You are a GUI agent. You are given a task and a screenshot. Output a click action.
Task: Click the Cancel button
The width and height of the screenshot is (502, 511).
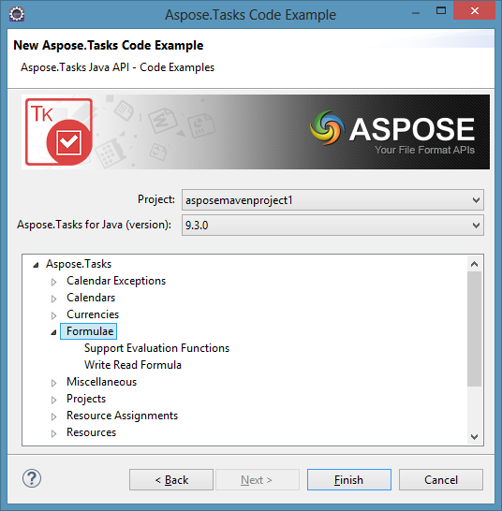(x=441, y=480)
